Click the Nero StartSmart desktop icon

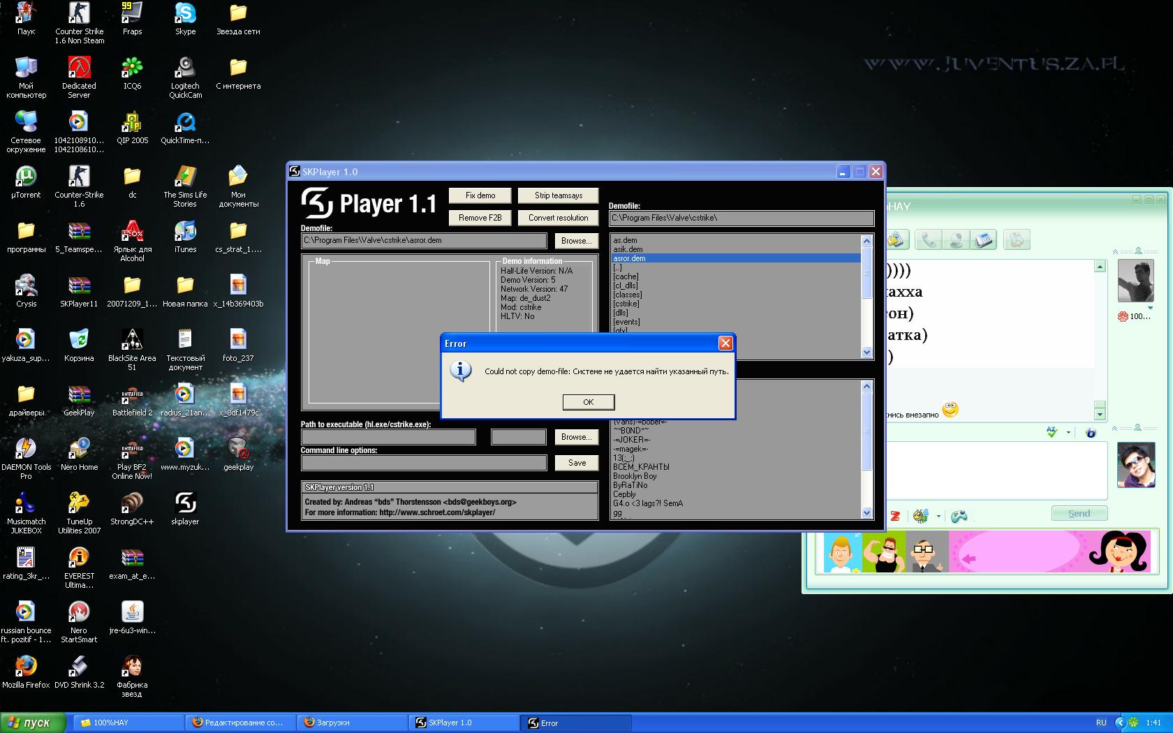pyautogui.click(x=79, y=622)
